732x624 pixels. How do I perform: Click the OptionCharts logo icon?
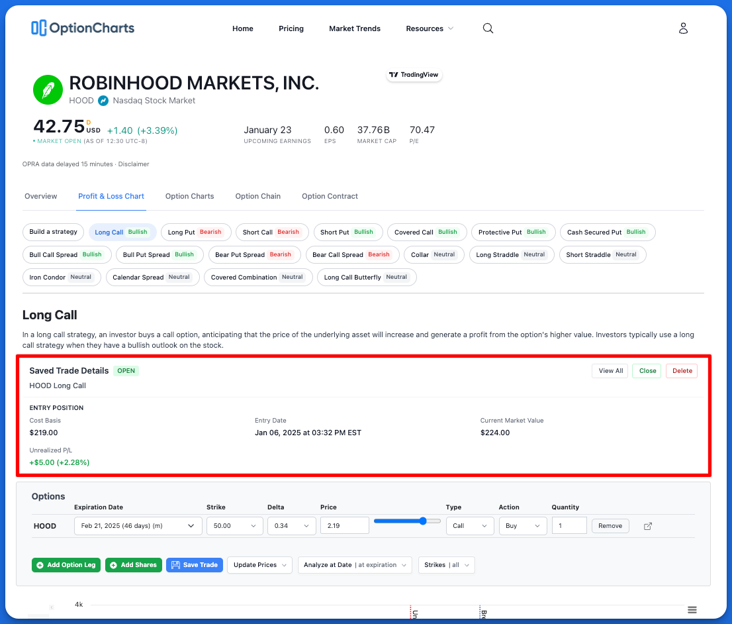tap(38, 28)
